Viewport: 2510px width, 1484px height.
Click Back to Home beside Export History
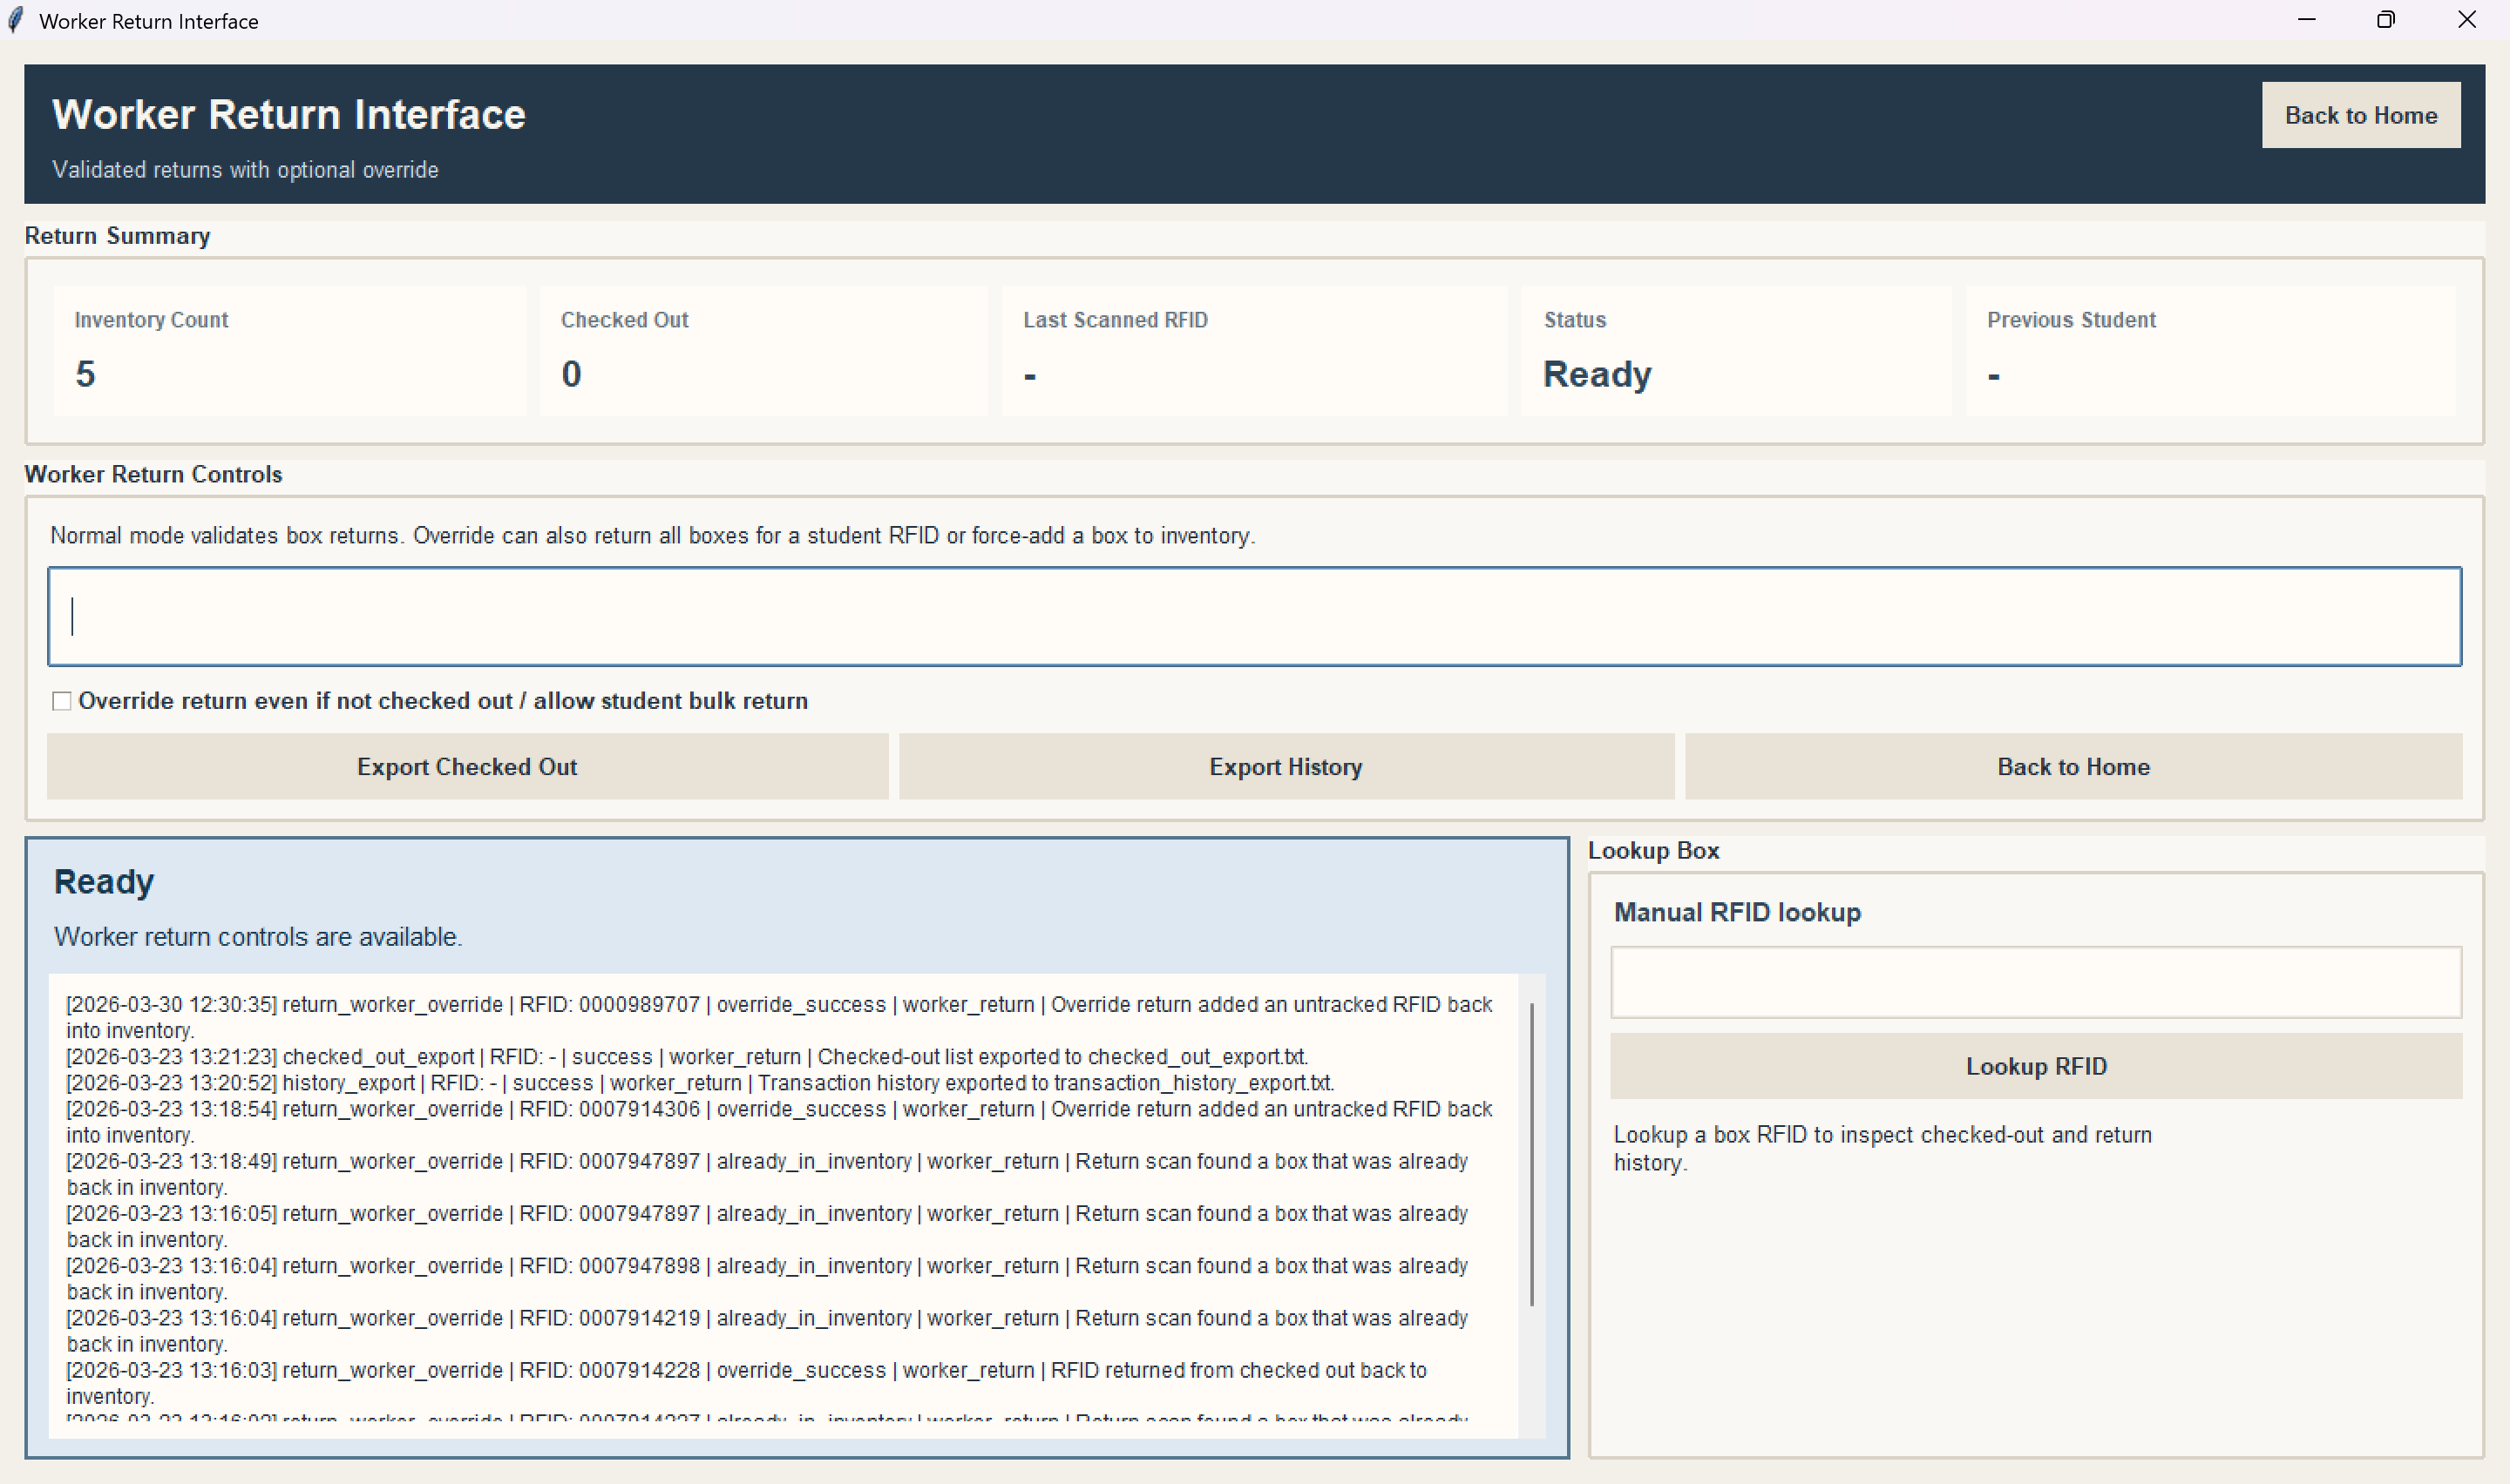click(x=2074, y=767)
